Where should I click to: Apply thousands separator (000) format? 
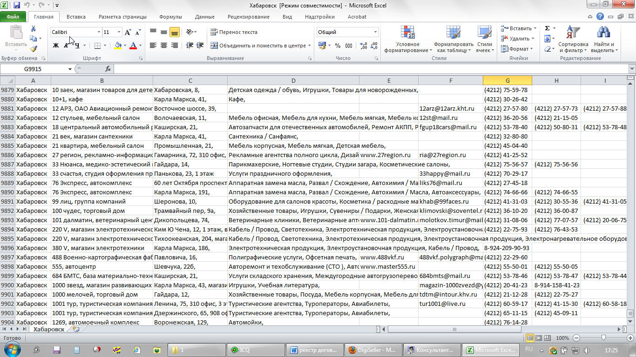349,46
